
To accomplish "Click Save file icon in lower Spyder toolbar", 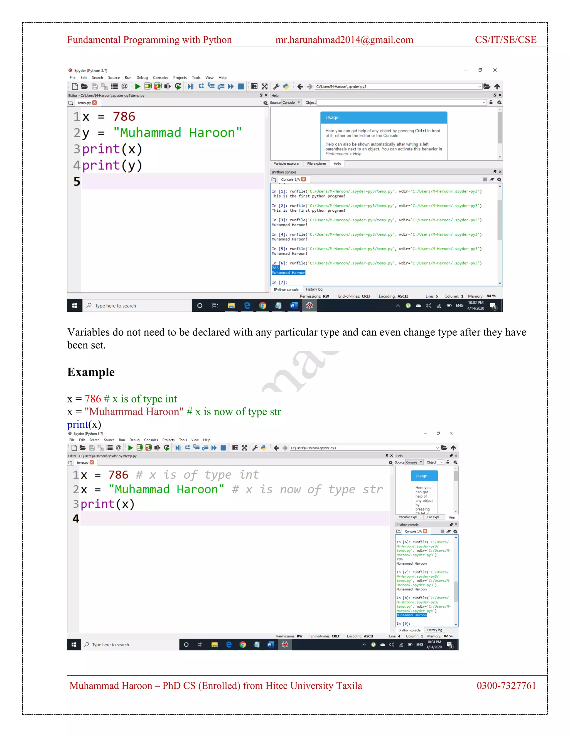I will pyautogui.click(x=92, y=448).
